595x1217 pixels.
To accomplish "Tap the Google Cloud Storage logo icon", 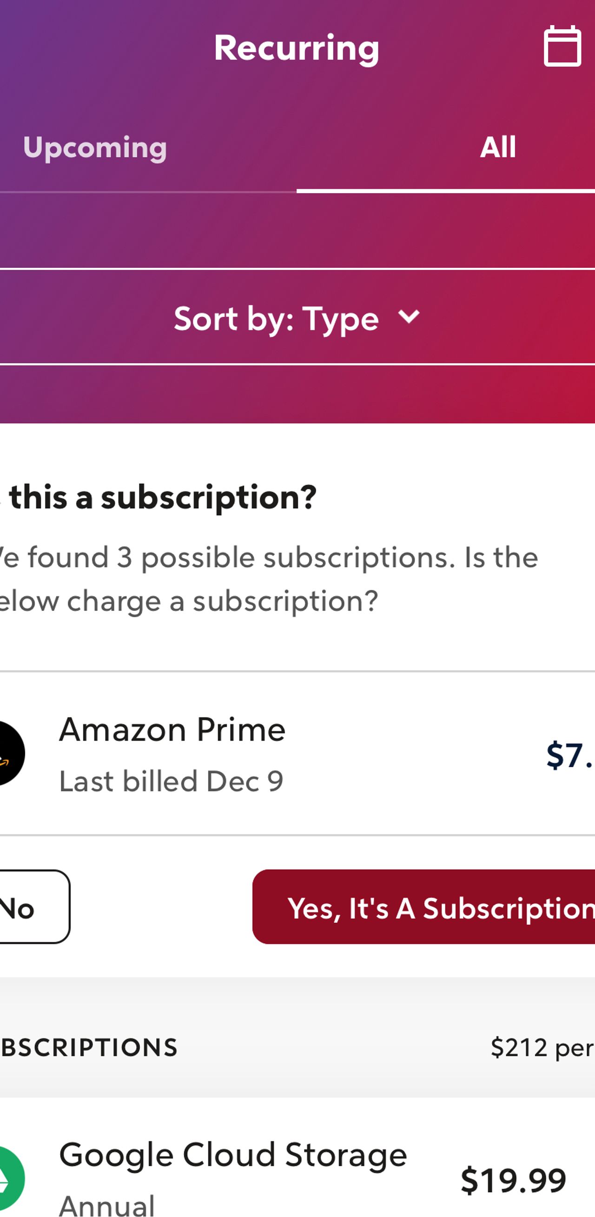I will coord(9,1177).
